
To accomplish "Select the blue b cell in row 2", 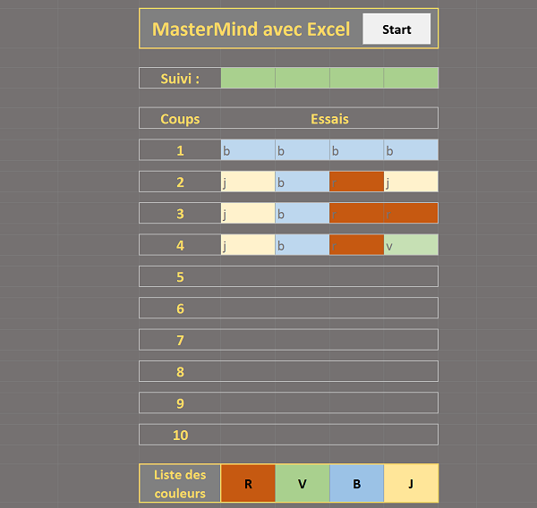I will pyautogui.click(x=303, y=182).
